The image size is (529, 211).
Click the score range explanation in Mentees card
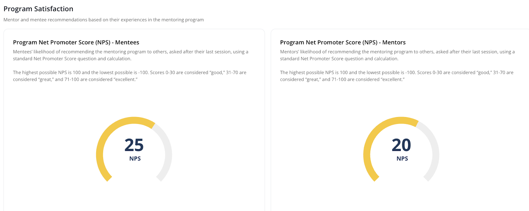click(x=129, y=73)
